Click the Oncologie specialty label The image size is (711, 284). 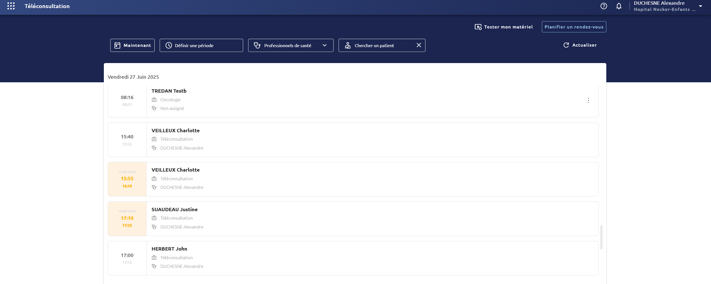[x=170, y=100]
